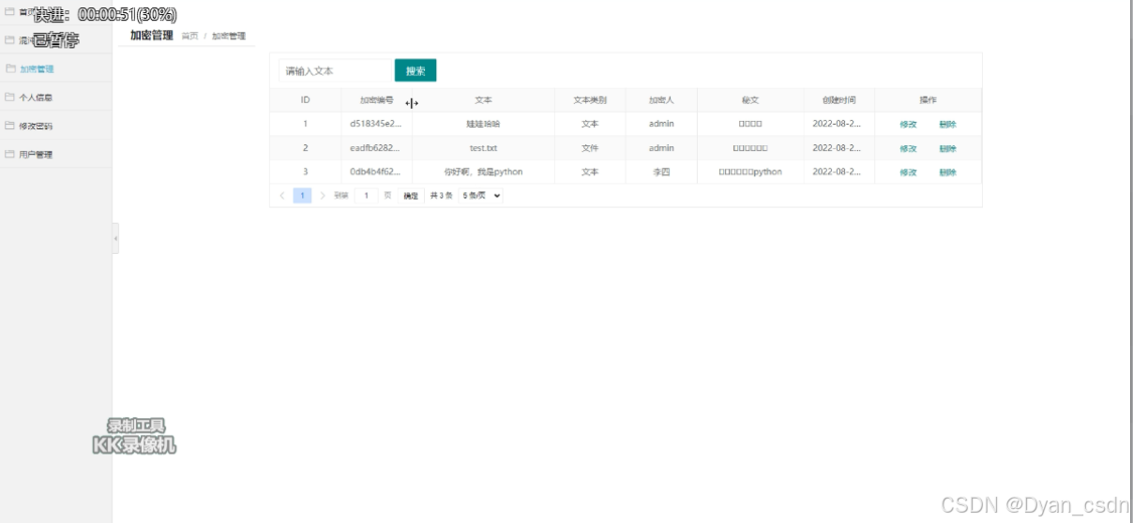The image size is (1133, 523).
Task: Click the ID cell showing 2
Action: pos(305,148)
